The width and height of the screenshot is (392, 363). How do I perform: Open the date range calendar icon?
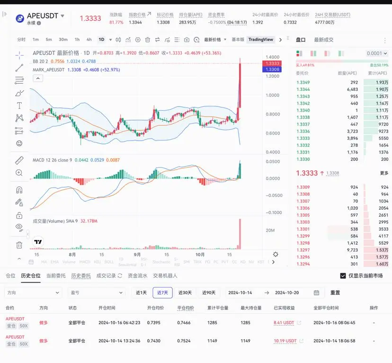click(x=316, y=293)
